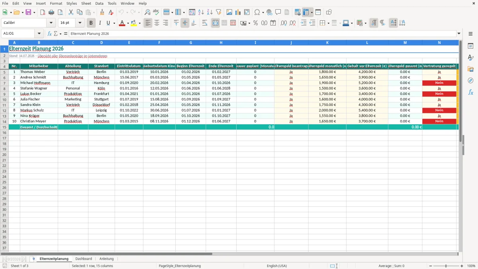The image size is (478, 269).
Task: Open the Borders dropdown arrow
Action: pyautogui.click(x=328, y=23)
